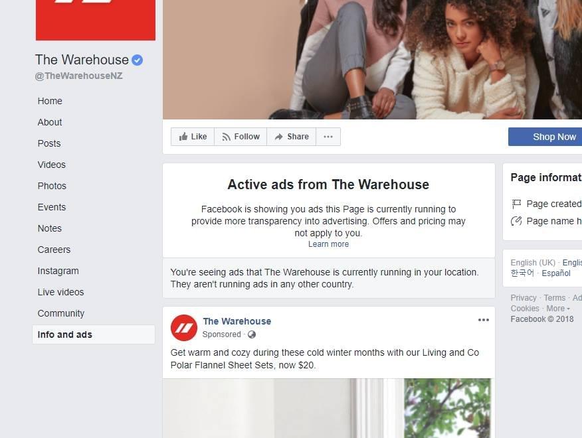Open the sponsored post options ellipsis

pyautogui.click(x=483, y=320)
